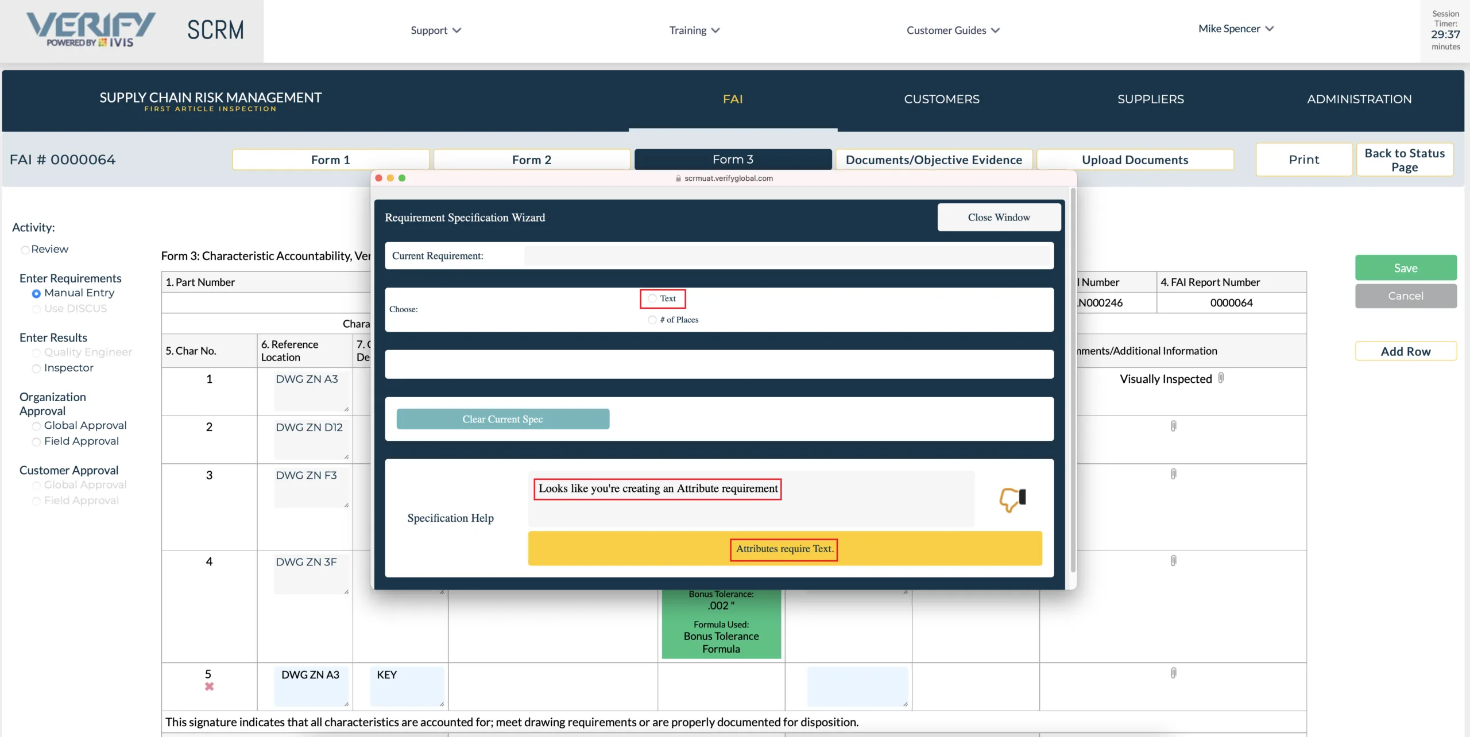Open Documents/Objective Evidence tab
Viewport: 1470px width, 737px height.
pyautogui.click(x=934, y=160)
